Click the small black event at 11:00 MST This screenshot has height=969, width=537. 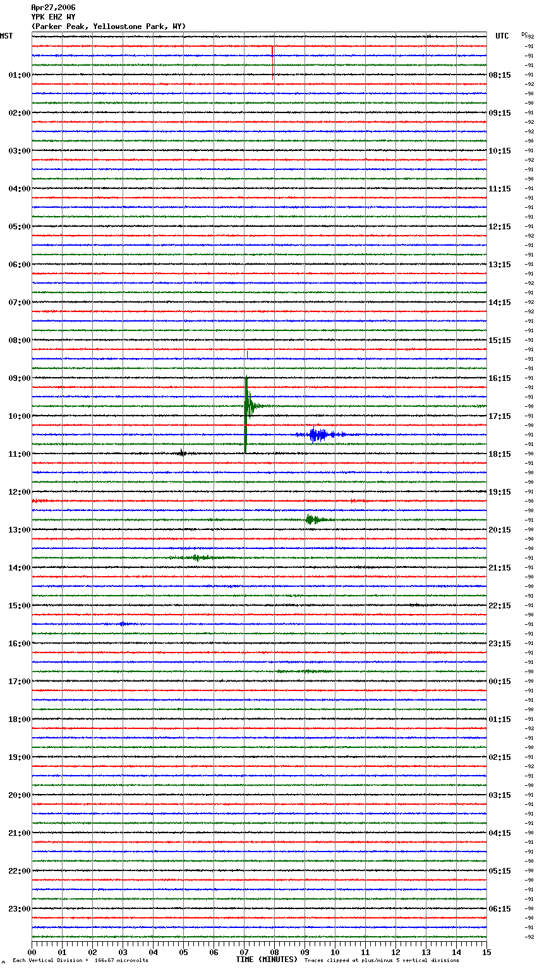(x=182, y=452)
